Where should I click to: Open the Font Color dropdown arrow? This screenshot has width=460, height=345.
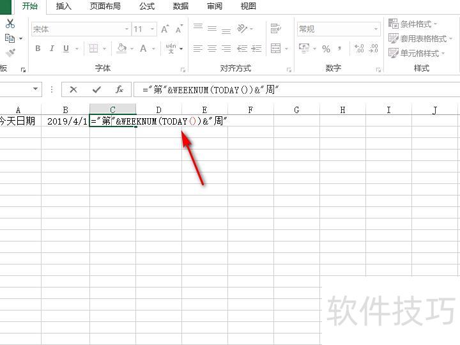click(x=153, y=49)
